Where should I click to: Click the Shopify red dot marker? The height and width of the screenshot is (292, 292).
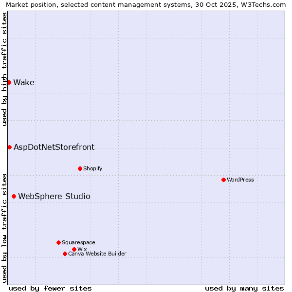coord(80,168)
